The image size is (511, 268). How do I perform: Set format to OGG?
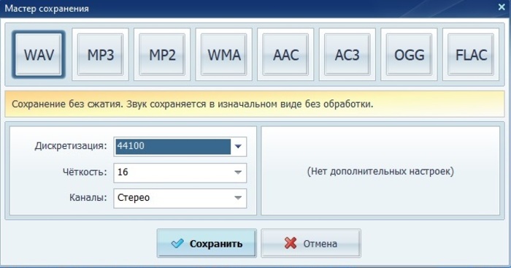[x=409, y=55]
